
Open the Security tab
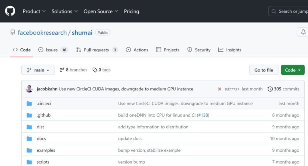click(199, 50)
